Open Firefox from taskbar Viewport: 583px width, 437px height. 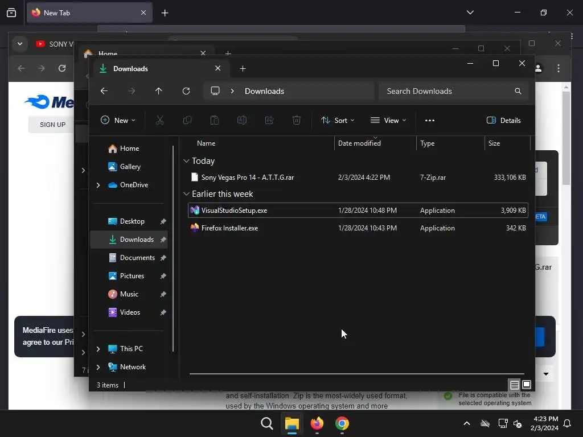[317, 423]
